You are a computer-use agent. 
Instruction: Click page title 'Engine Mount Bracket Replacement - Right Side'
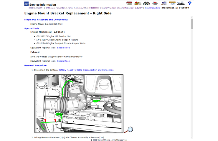tap(68, 13)
